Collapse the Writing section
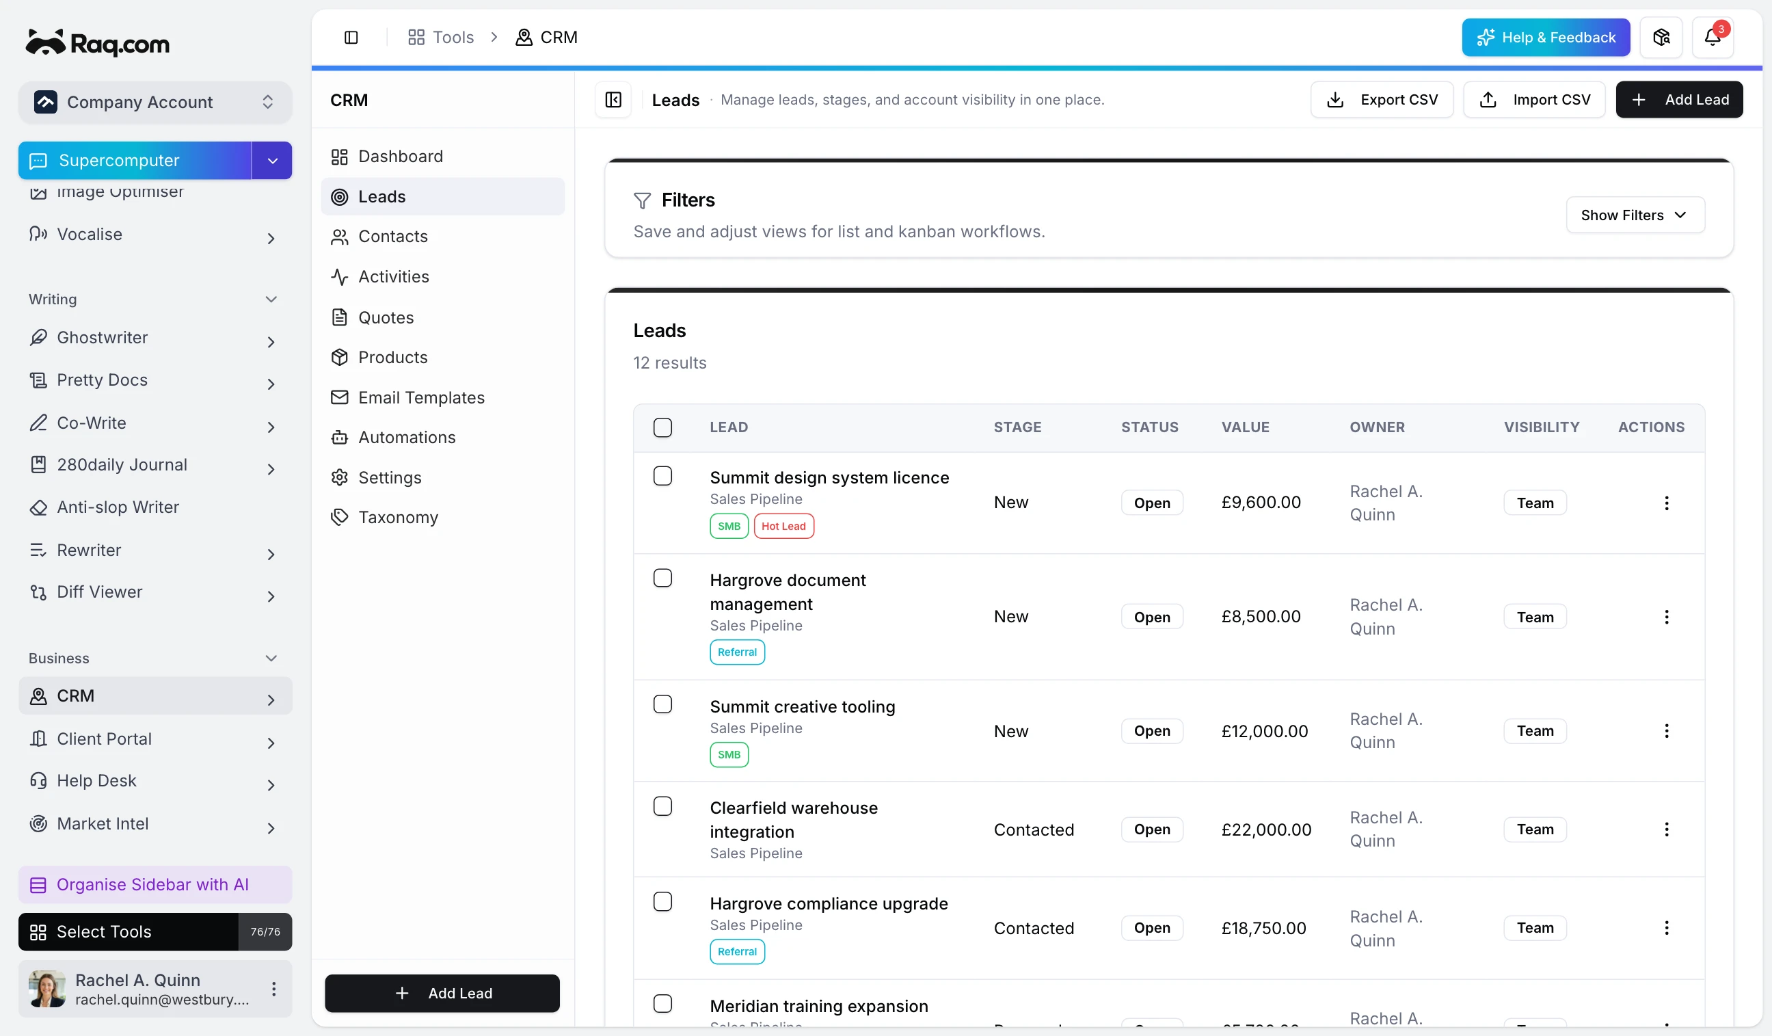 point(271,300)
